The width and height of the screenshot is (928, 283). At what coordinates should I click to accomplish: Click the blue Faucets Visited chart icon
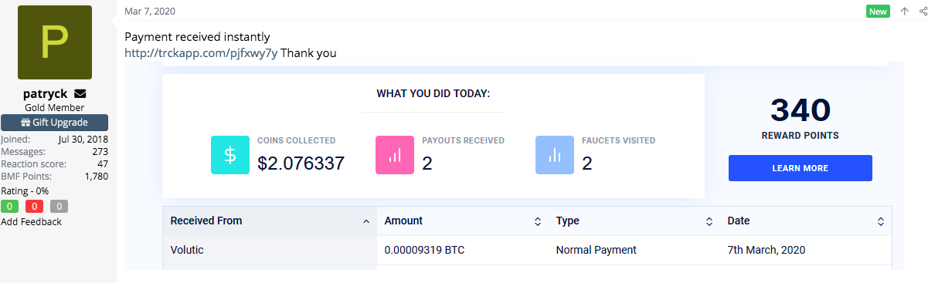[555, 154]
